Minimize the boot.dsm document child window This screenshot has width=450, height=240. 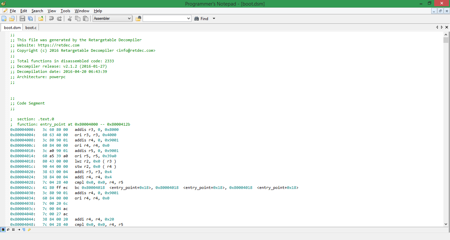tap(434, 11)
